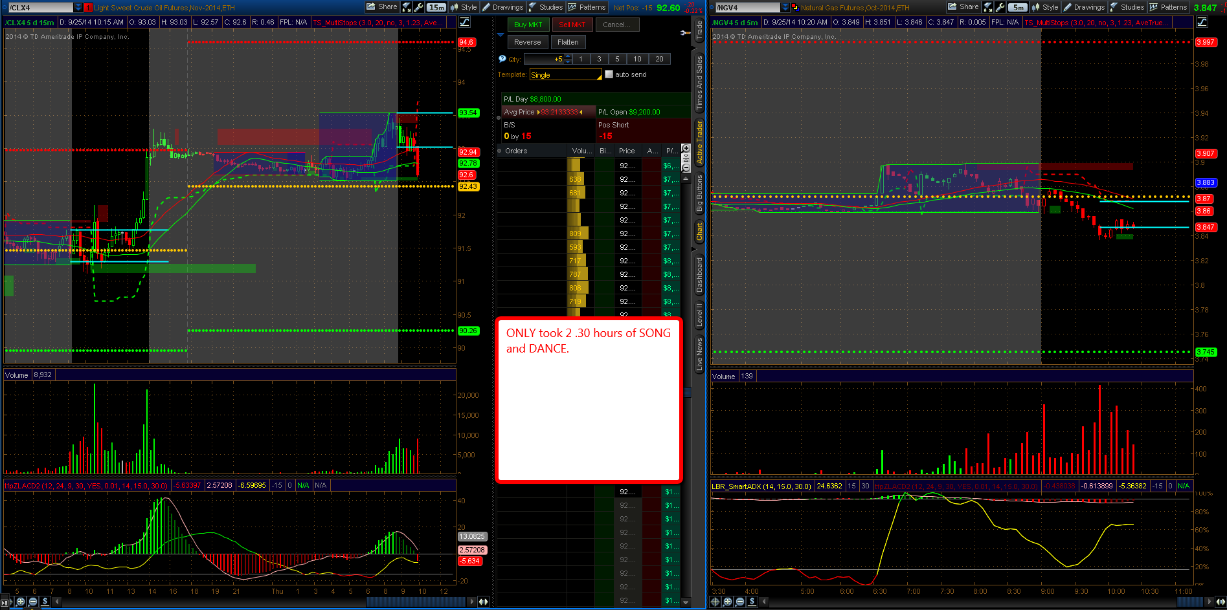Zoom out on NGV4 chart bottom toolbar
Viewport: 1227px width, 610px height.
pos(740,602)
